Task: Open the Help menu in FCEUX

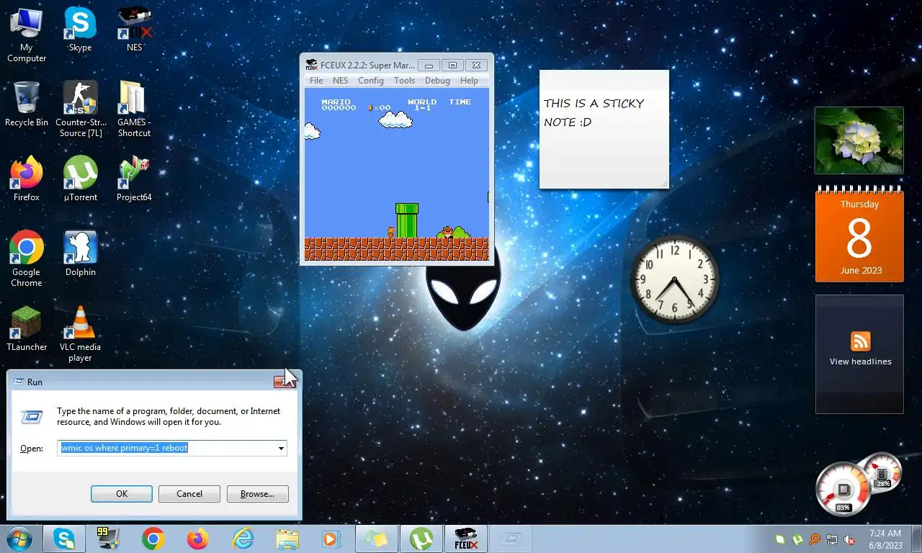Action: pyautogui.click(x=469, y=81)
